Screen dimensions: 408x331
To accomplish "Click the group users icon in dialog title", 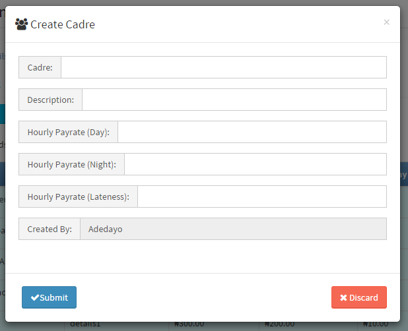I will click(21, 24).
